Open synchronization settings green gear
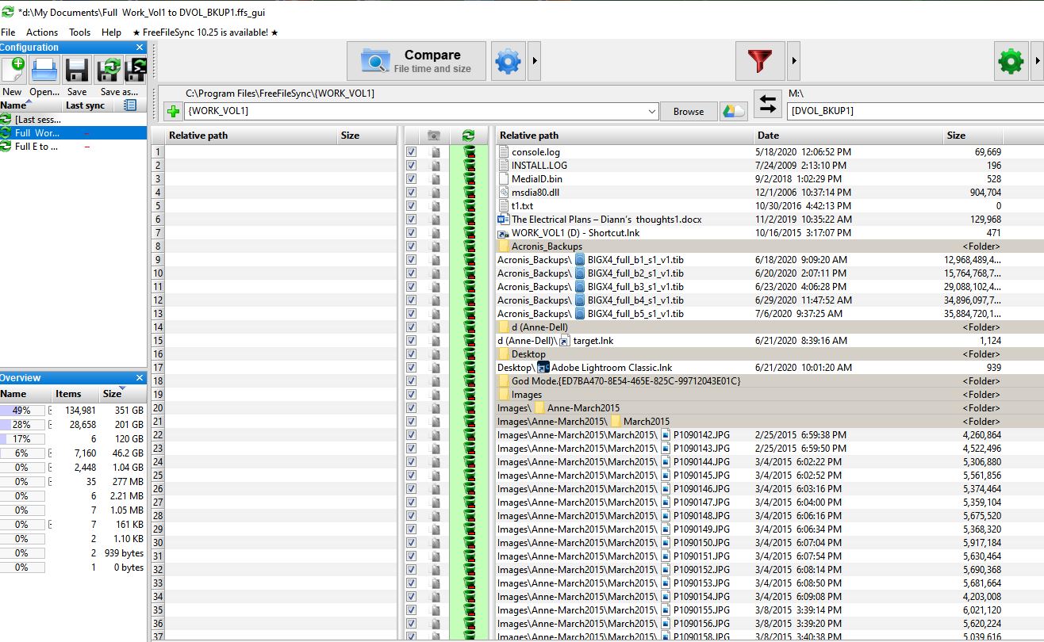 pyautogui.click(x=1011, y=61)
